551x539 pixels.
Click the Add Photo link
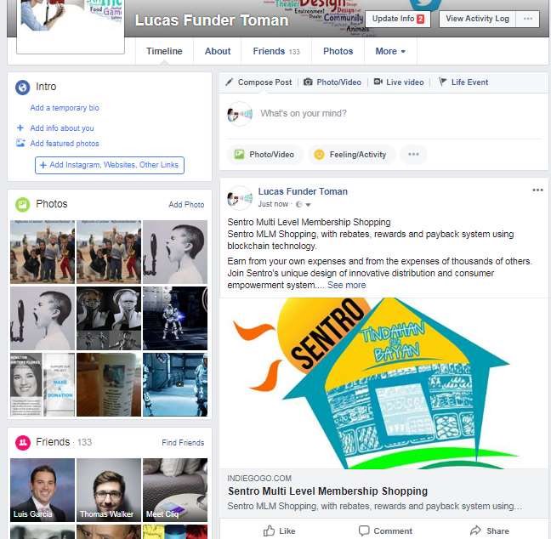pos(186,205)
